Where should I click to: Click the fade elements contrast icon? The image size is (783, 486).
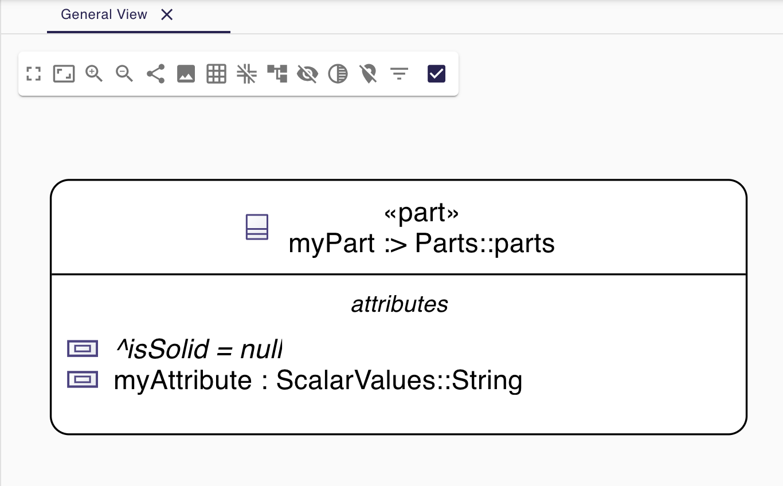click(338, 73)
